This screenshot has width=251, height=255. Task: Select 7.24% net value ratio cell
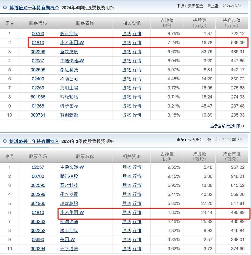tap(167, 43)
